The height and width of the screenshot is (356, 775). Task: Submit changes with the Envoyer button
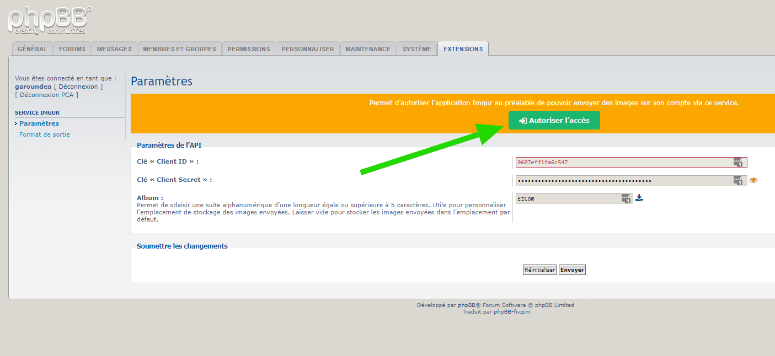pyautogui.click(x=572, y=270)
